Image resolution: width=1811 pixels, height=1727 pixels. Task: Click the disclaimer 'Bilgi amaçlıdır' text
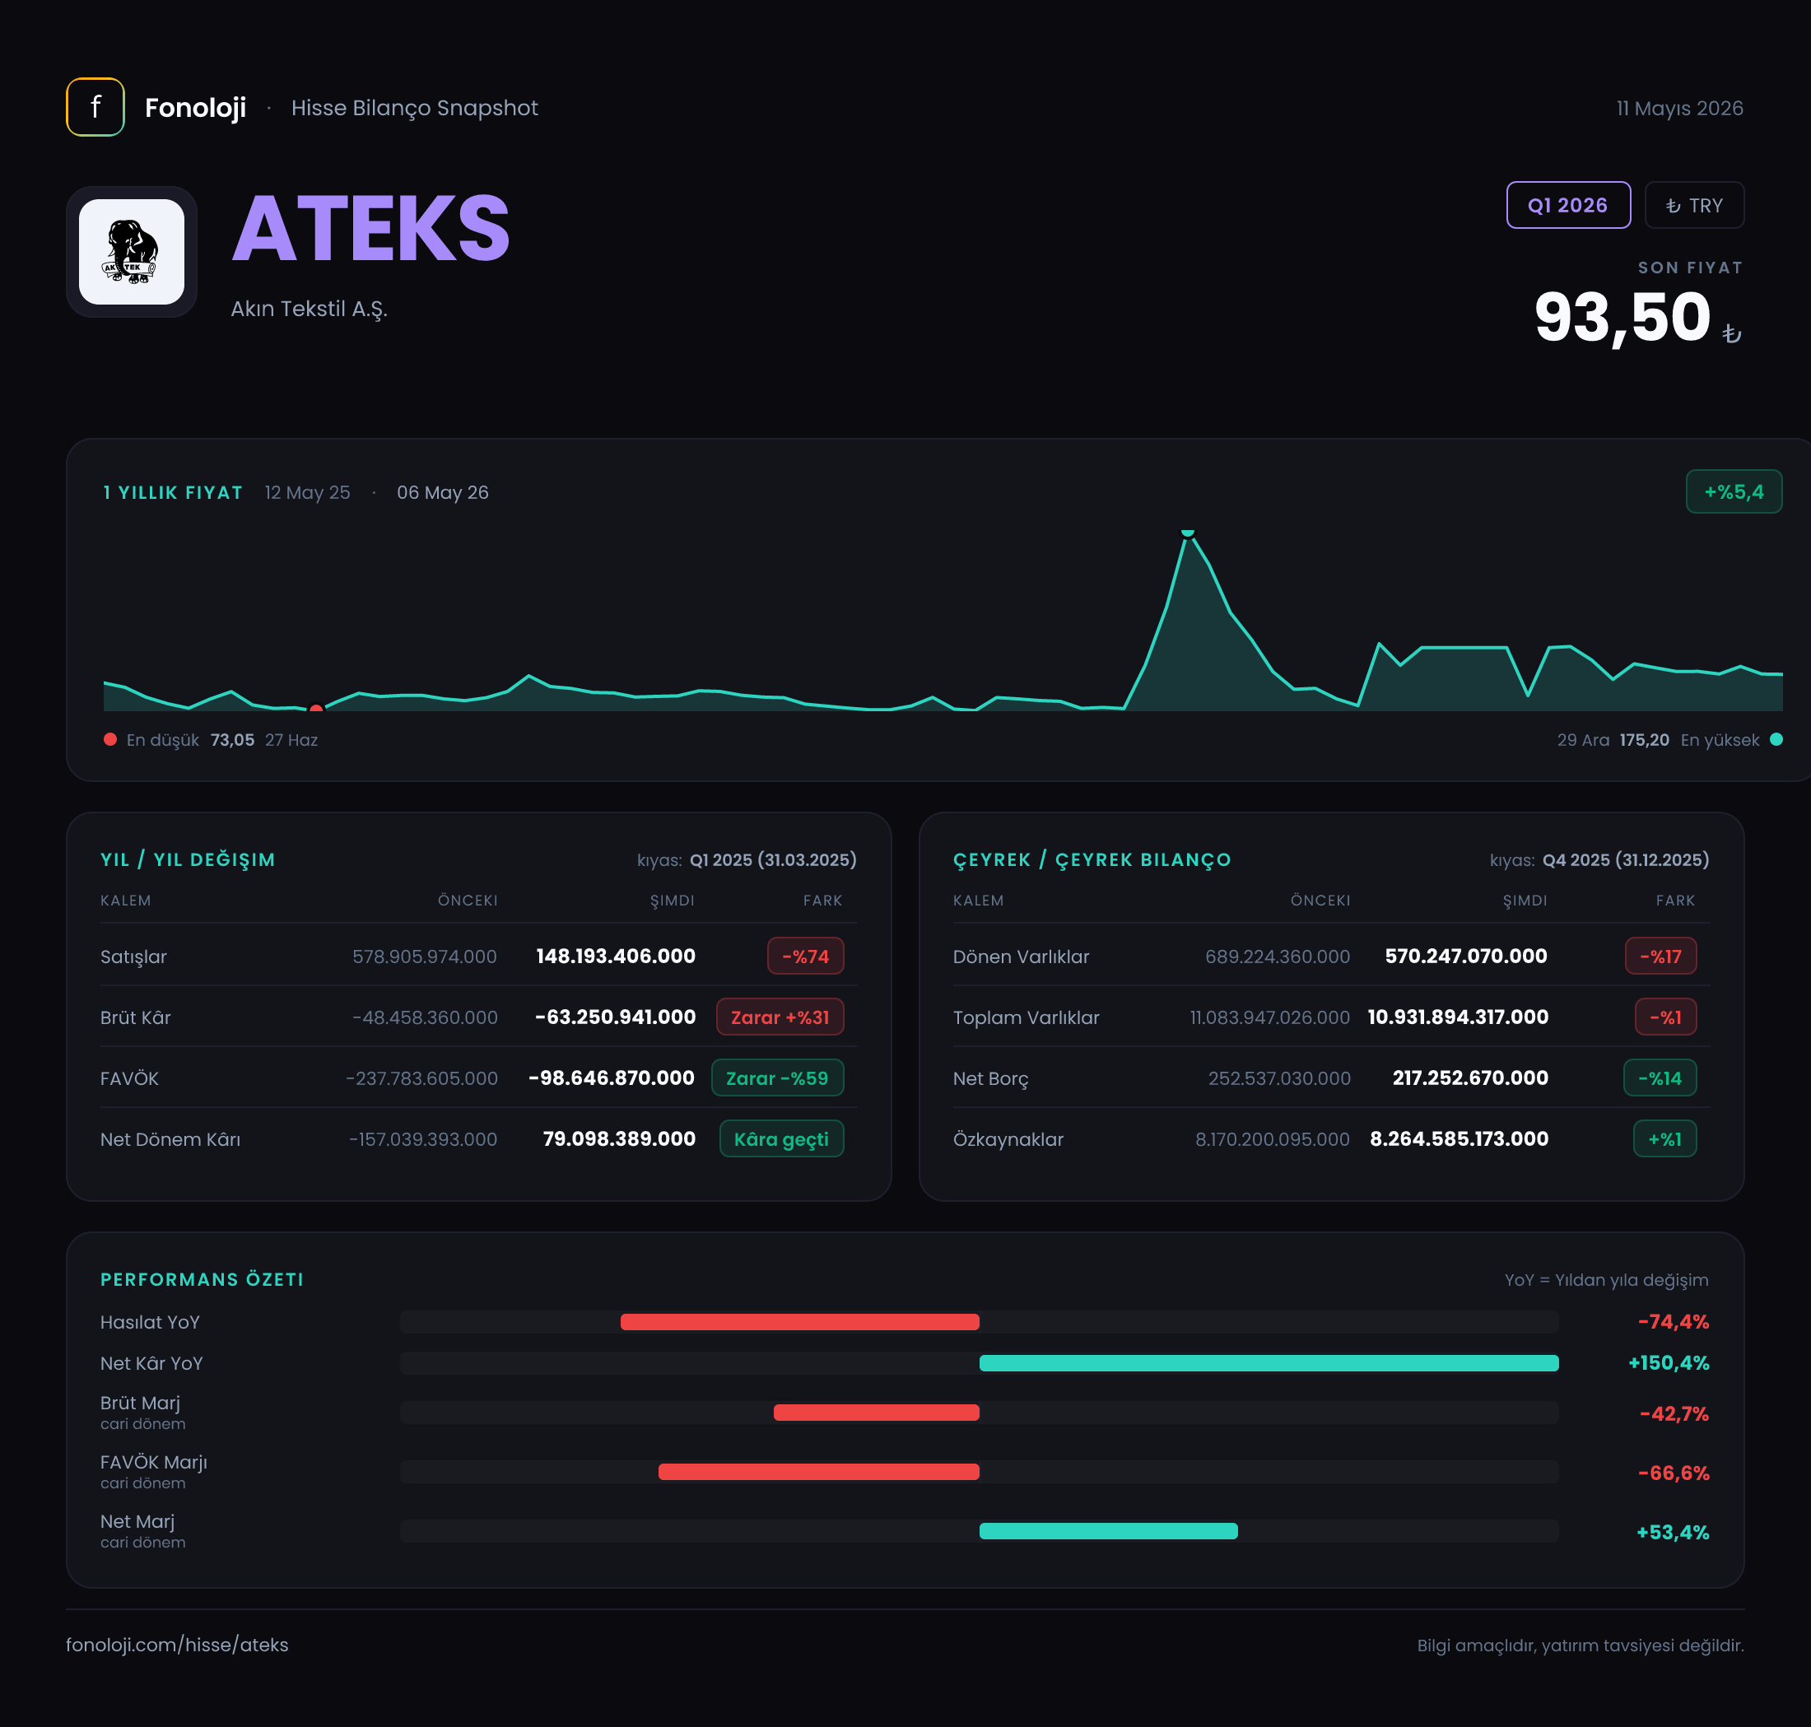(1581, 1645)
